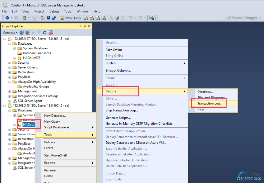Click the Analysis Services DMX Query icon
The image size is (264, 183).
pos(98,18)
